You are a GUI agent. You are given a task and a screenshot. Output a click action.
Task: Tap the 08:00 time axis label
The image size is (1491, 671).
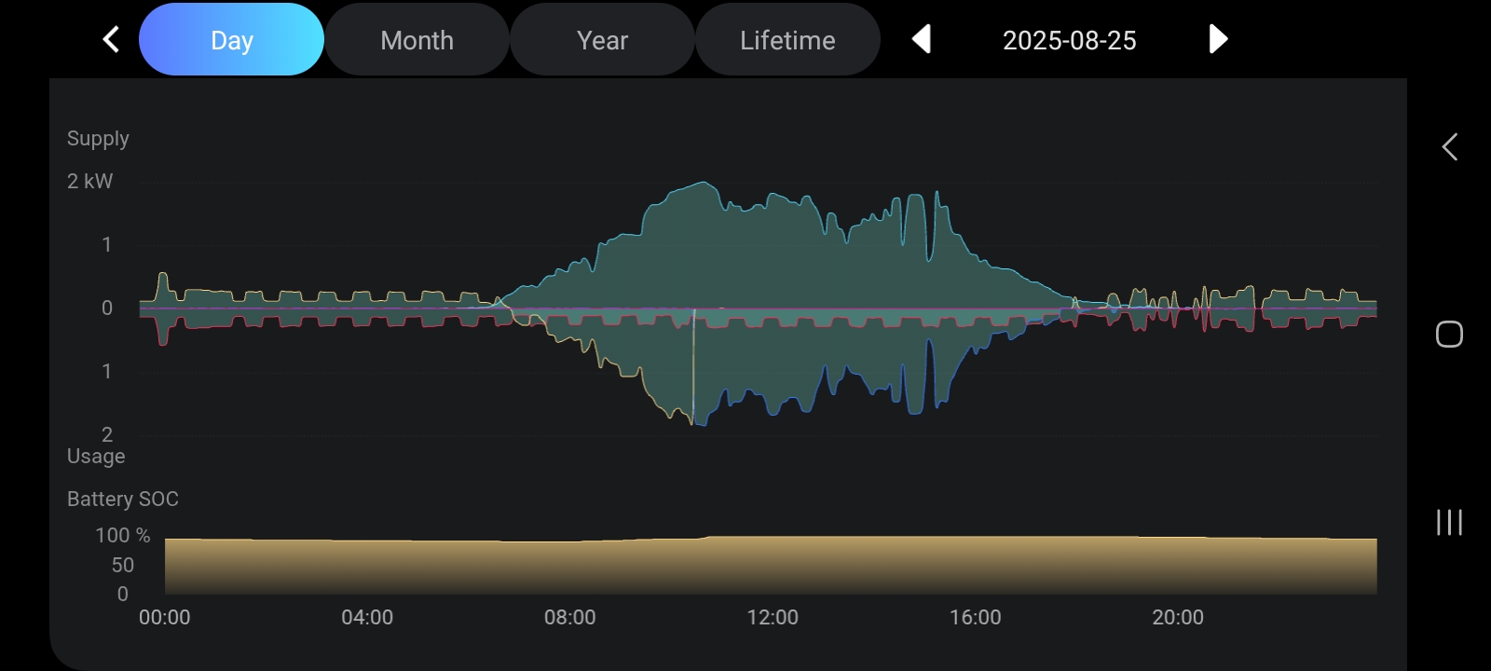[x=569, y=617]
